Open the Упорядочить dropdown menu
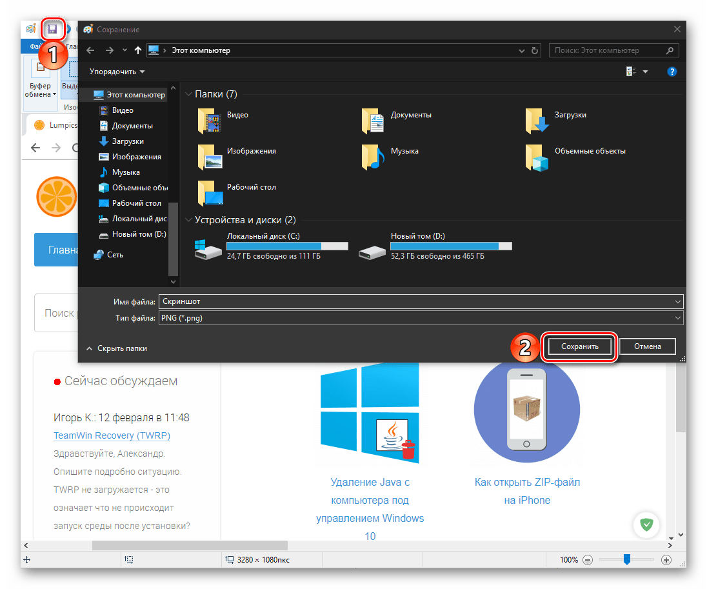This screenshot has height=589, width=707. (117, 72)
